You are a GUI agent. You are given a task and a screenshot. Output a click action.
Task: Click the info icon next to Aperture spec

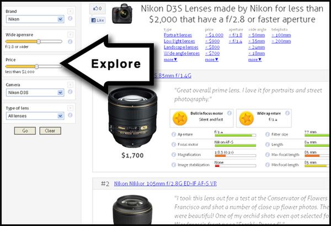pyautogui.click(x=174, y=134)
